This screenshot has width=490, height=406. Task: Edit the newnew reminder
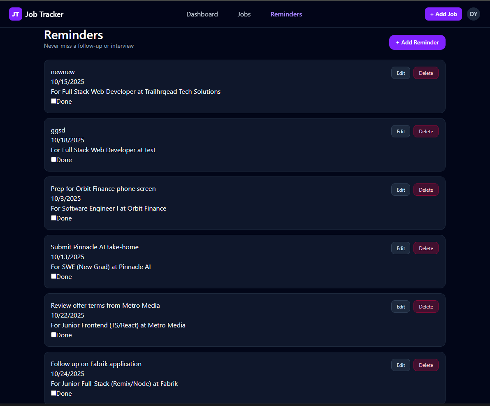(x=400, y=73)
